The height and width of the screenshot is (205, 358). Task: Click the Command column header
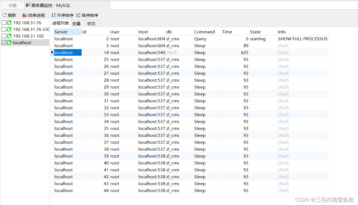(207, 32)
